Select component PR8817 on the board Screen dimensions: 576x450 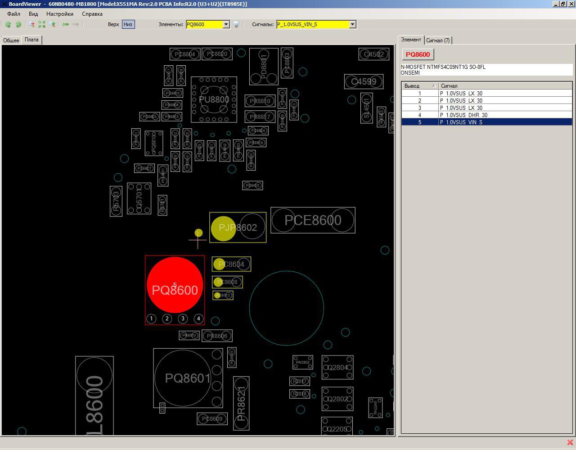point(260,117)
